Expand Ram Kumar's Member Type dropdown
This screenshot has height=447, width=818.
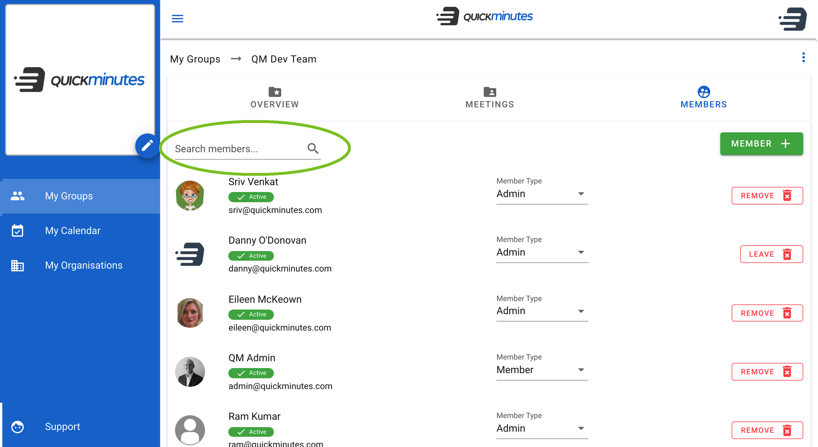pyautogui.click(x=542, y=429)
